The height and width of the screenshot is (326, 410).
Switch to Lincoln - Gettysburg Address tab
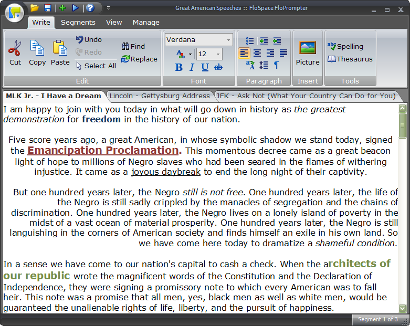tap(160, 96)
